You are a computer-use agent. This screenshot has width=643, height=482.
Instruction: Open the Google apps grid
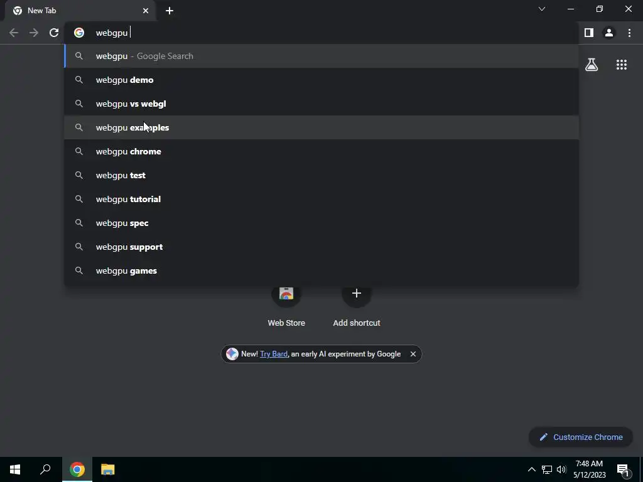(622, 65)
